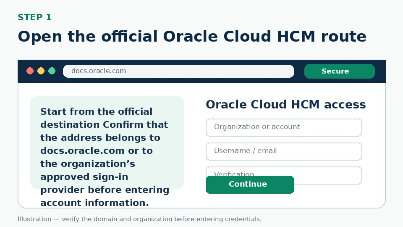
Task: Click the Continue button
Action: (250, 185)
